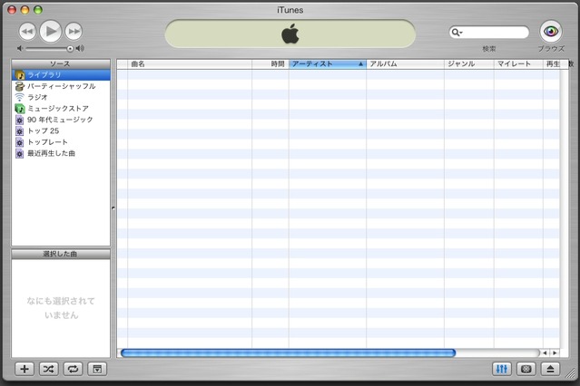Toggle shuffle playback mode
This screenshot has width=580, height=386.
tap(48, 369)
